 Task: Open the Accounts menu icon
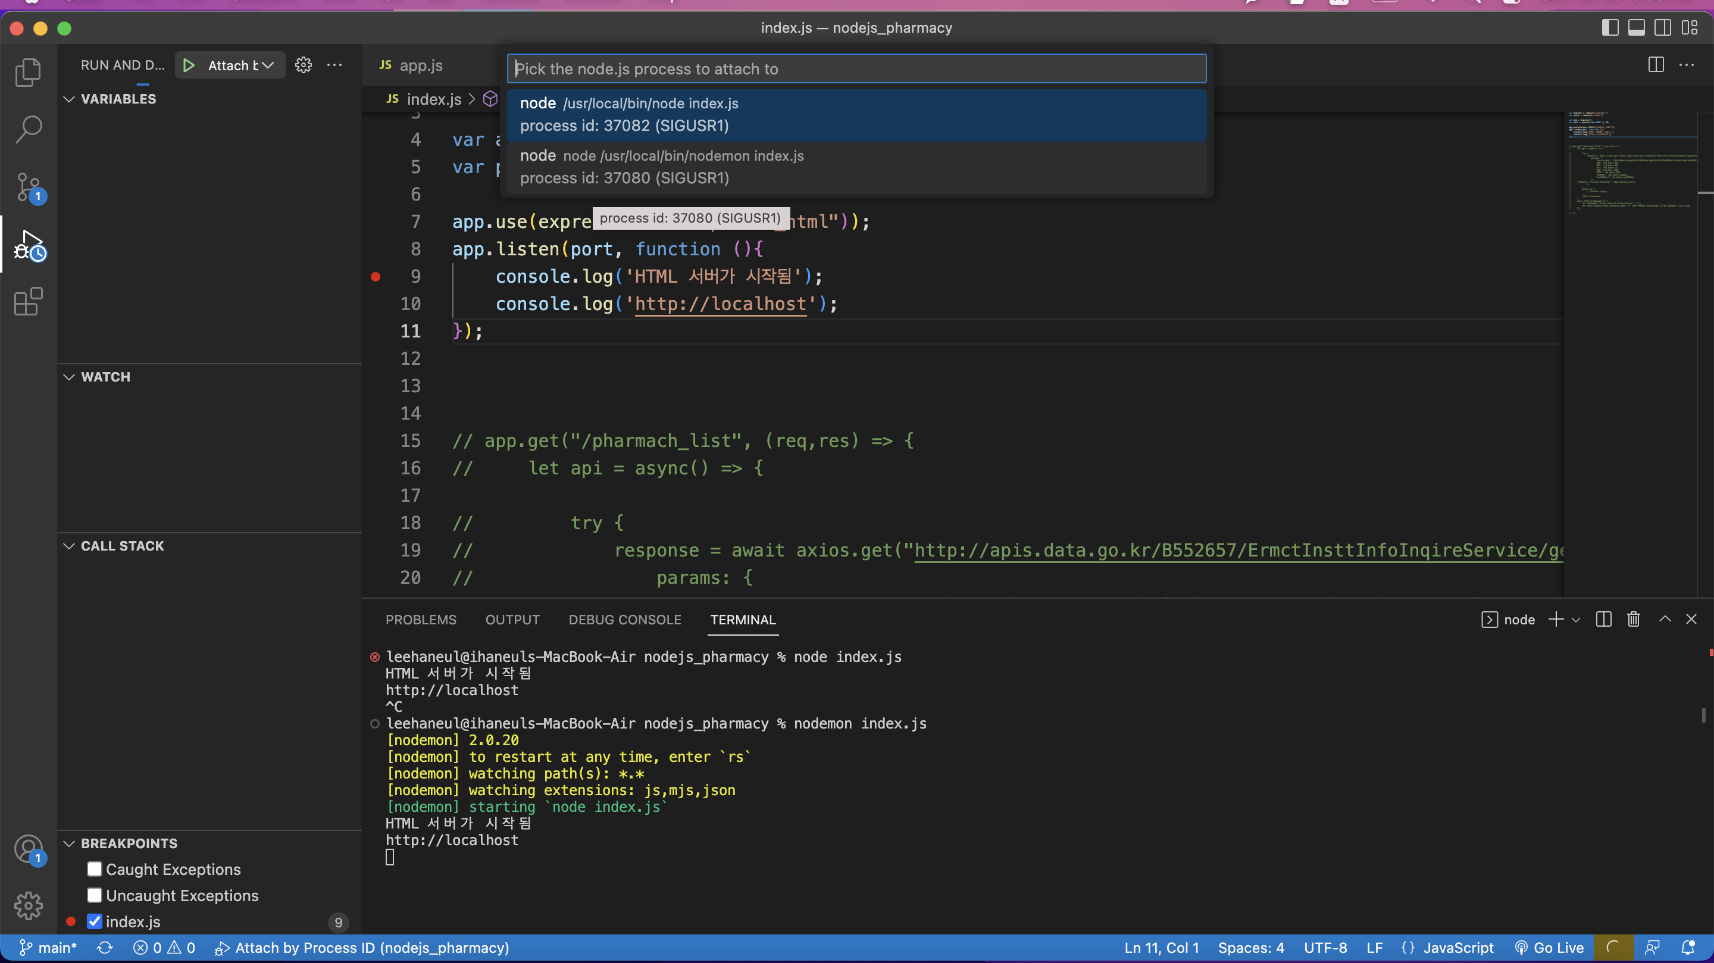[28, 849]
